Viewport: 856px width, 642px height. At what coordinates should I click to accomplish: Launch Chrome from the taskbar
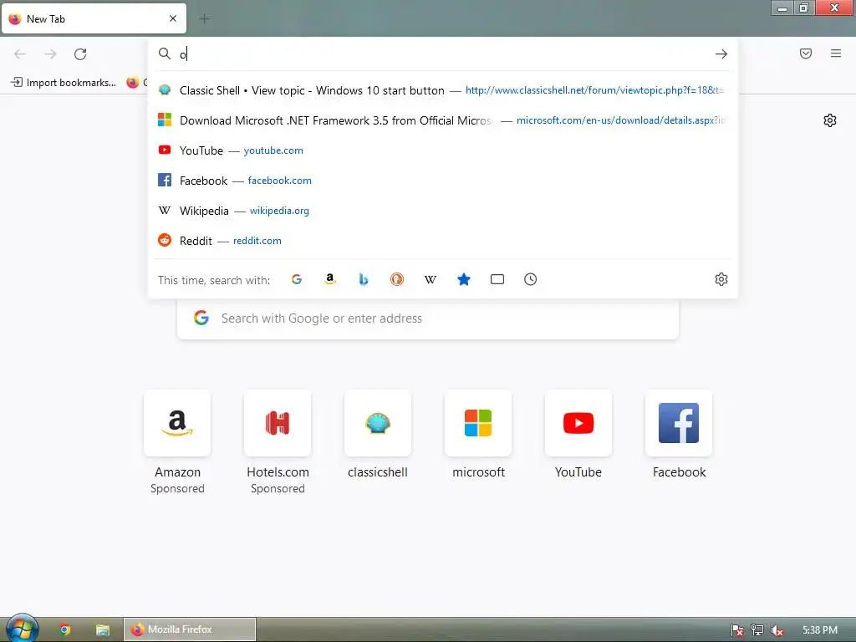[x=64, y=630]
